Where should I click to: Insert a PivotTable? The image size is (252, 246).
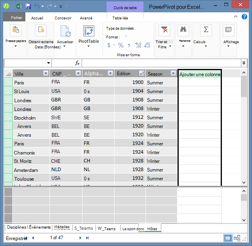tap(89, 31)
